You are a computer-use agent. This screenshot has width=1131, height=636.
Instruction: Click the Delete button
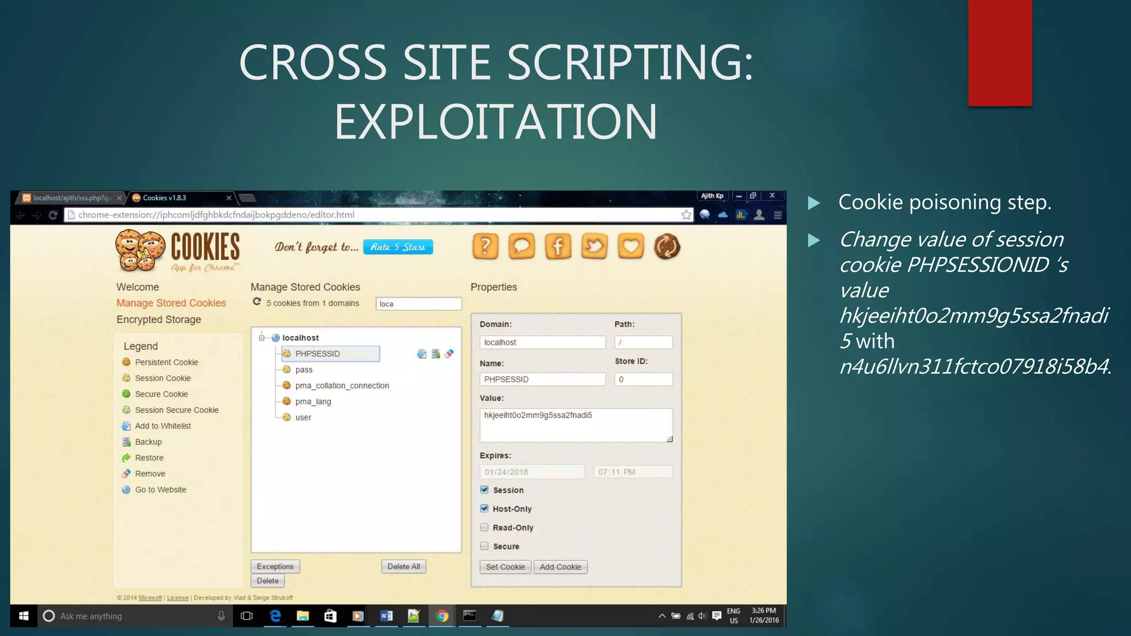(268, 581)
